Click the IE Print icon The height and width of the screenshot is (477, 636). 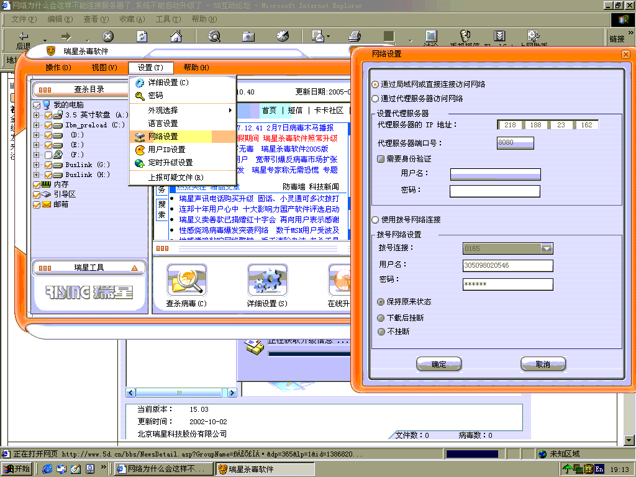[355, 36]
